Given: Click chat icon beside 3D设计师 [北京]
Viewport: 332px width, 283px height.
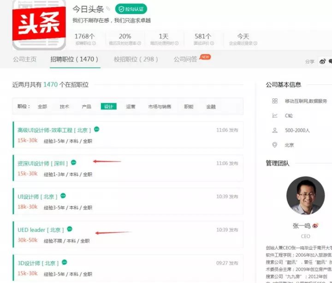Looking at the screenshot, I should (x=65, y=262).
